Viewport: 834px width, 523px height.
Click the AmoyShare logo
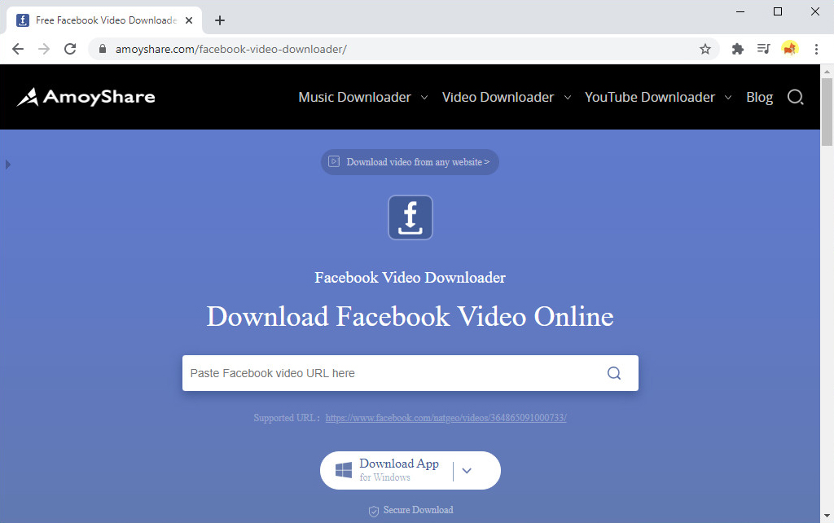86,97
